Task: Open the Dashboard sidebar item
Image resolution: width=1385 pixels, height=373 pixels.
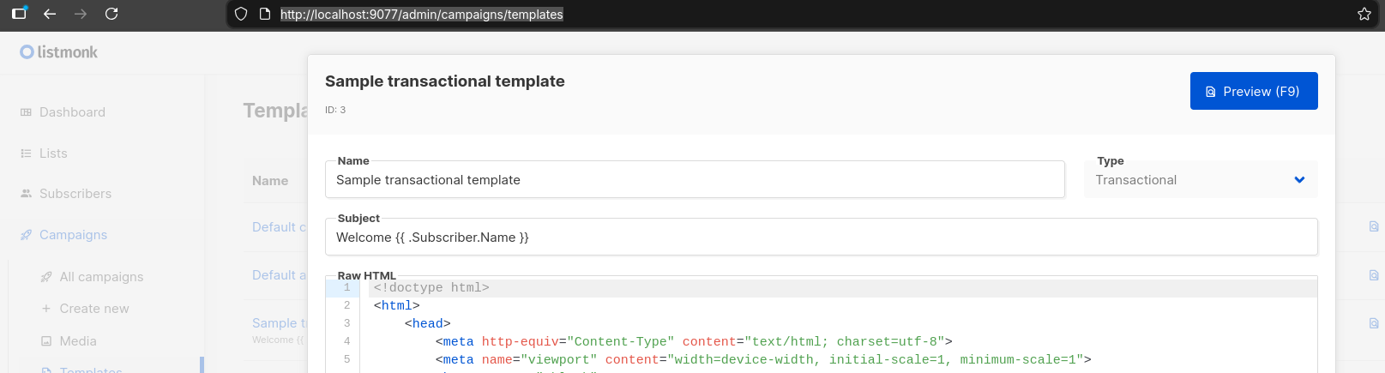Action: (72, 112)
